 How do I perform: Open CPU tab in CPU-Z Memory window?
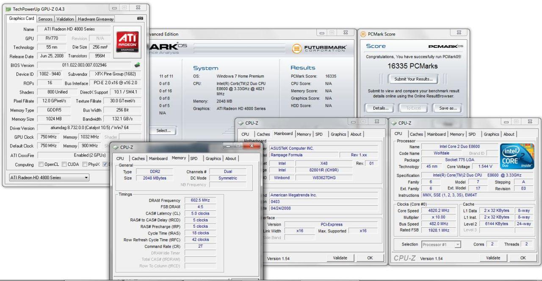pyautogui.click(x=120, y=158)
